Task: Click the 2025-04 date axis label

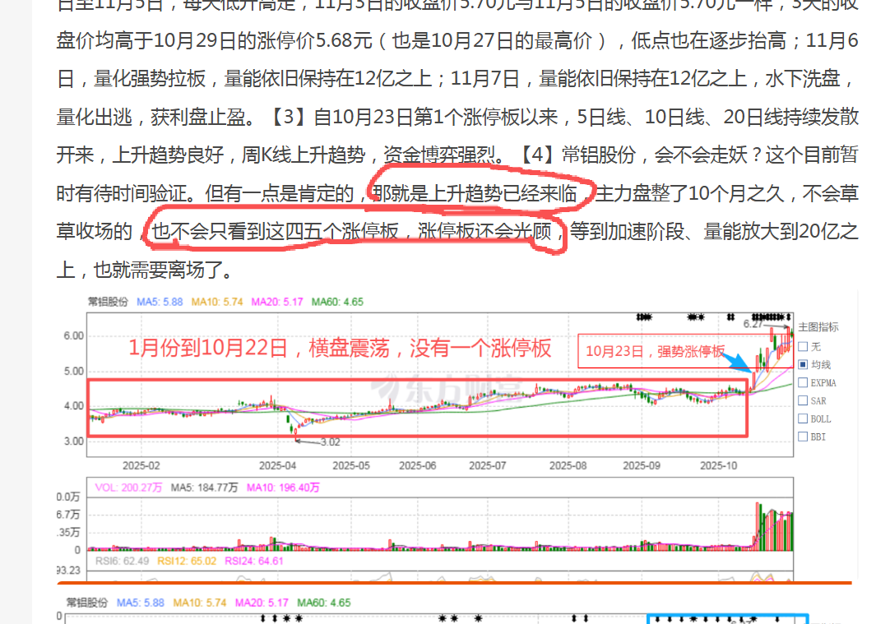Action: (x=278, y=465)
